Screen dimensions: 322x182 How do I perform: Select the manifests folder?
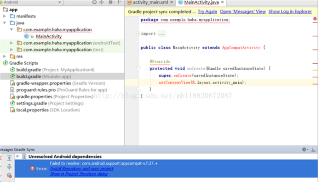pyautogui.click(x=26, y=16)
